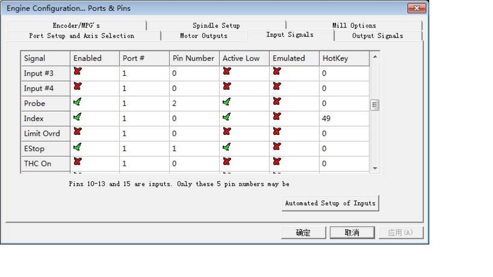The width and height of the screenshot is (493, 277).
Task: Click the Input #3 Enabled red X
Action: coord(77,72)
